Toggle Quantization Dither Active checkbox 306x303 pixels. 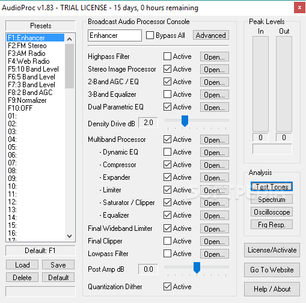click(x=167, y=287)
